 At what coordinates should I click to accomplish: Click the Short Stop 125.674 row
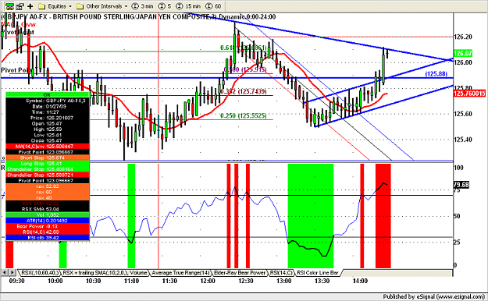pos(48,158)
